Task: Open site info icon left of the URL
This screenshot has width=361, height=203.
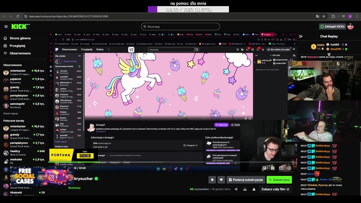Action: coord(26,16)
